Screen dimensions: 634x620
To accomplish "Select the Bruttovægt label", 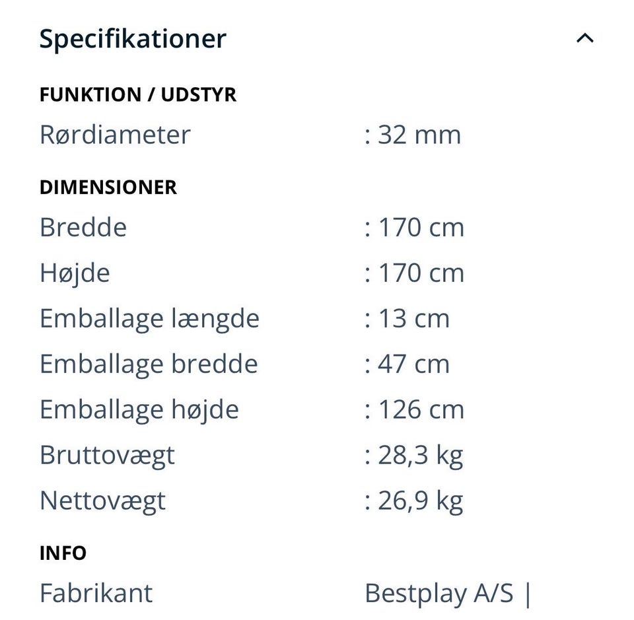I will coord(107,455).
